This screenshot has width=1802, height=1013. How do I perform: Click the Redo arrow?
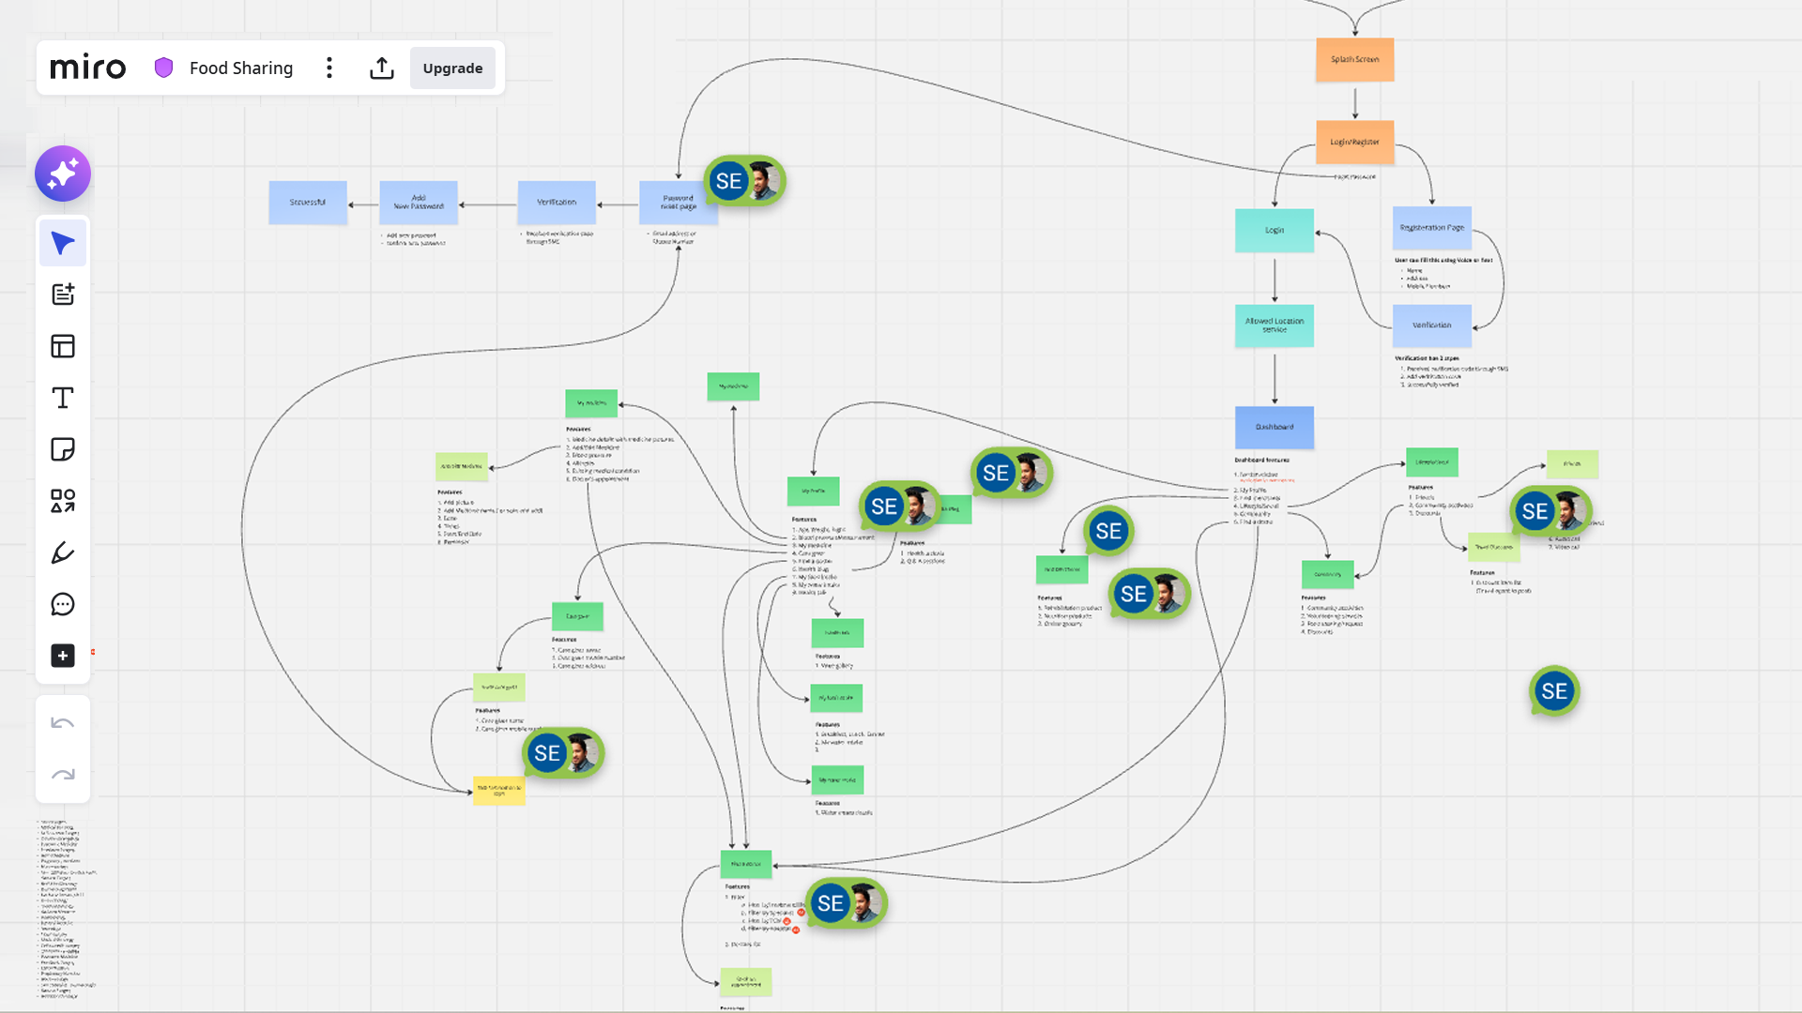(x=63, y=775)
